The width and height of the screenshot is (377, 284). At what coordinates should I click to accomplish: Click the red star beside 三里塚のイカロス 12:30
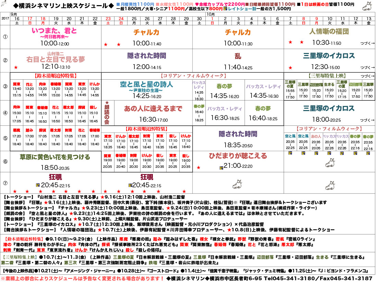click(x=290, y=68)
